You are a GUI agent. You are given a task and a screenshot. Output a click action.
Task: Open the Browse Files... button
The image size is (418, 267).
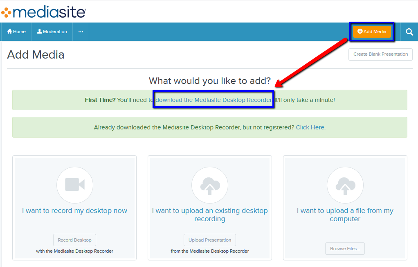coord(345,249)
